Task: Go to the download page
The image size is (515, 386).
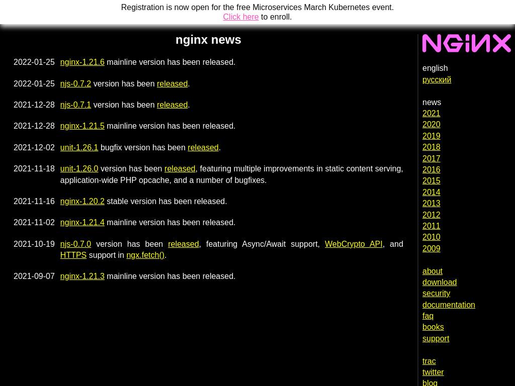Action: coord(440,282)
